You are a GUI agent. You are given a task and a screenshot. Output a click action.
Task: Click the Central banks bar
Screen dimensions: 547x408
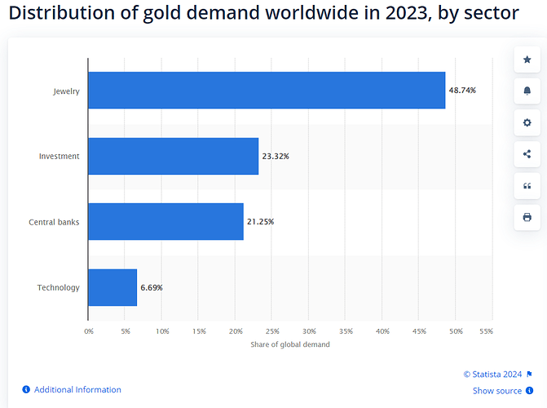coord(165,222)
